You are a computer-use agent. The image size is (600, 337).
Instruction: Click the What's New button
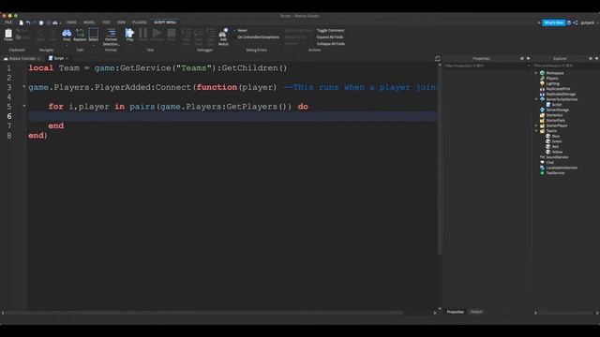(554, 22)
